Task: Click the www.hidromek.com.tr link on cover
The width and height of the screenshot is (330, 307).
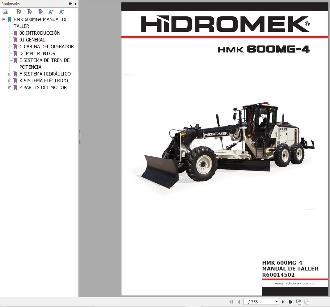Action: point(295,283)
